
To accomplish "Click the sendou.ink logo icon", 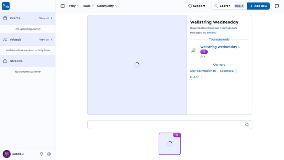I will point(6,6).
